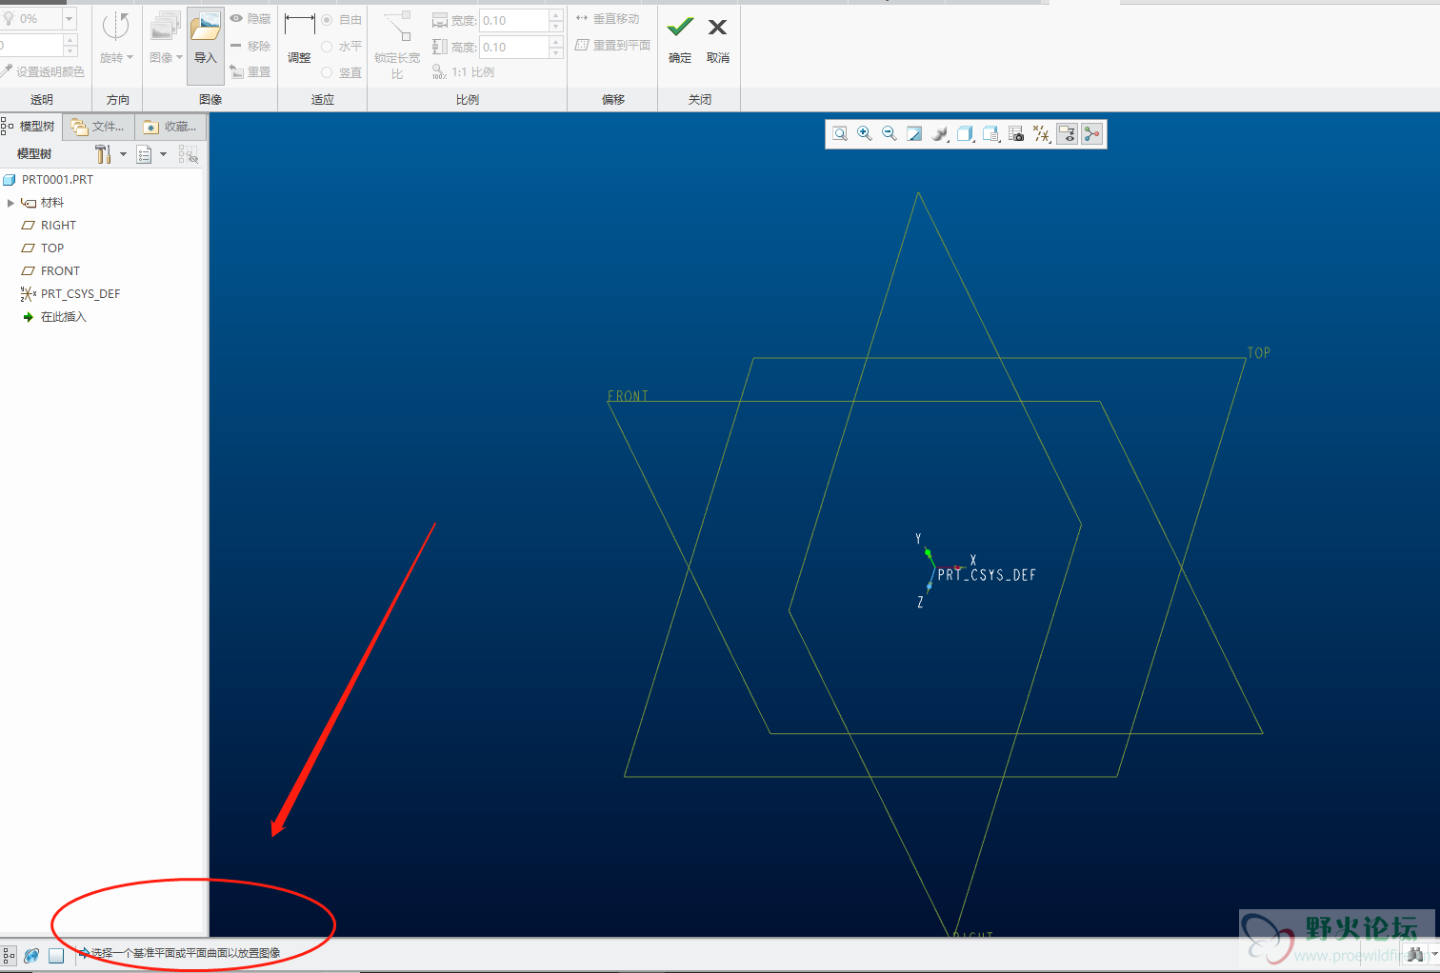1440x973 pixels.
Task: Open the display style (shaded spheres) icon
Action: click(x=940, y=134)
